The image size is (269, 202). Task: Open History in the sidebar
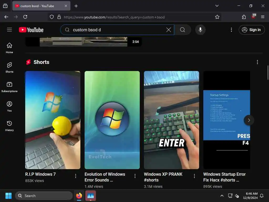[9, 126]
